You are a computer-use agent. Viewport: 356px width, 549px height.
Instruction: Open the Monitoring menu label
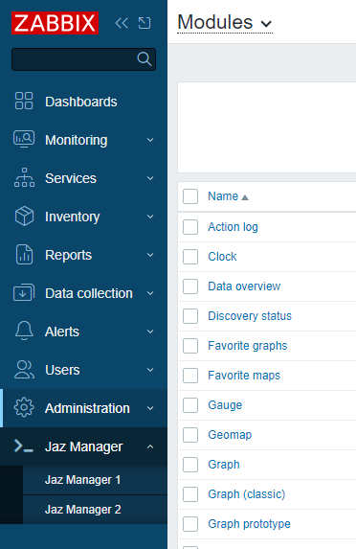[77, 140]
